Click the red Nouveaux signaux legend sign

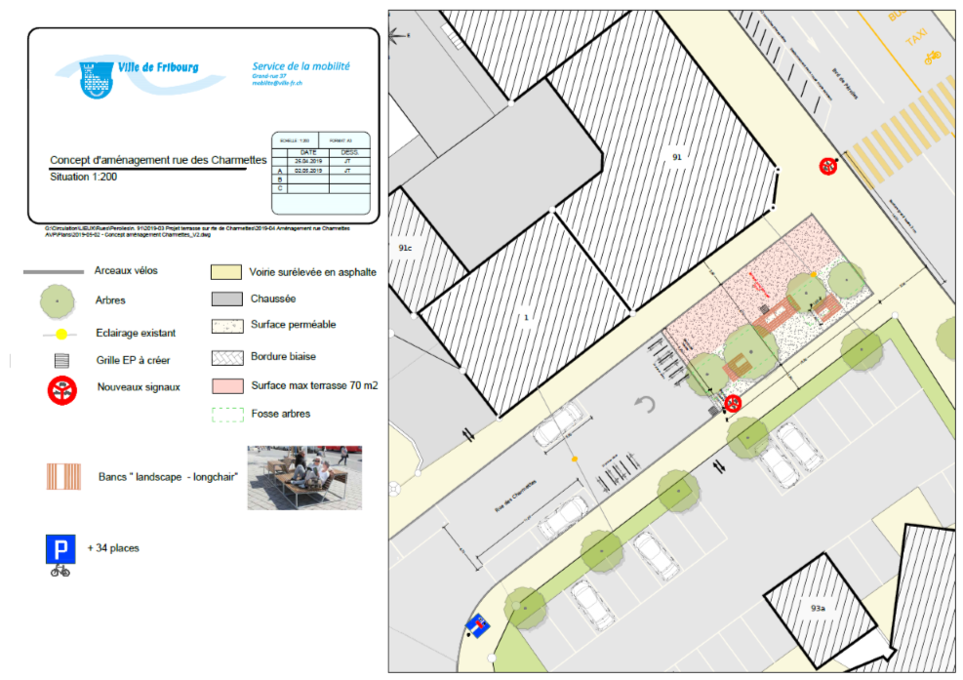(63, 388)
